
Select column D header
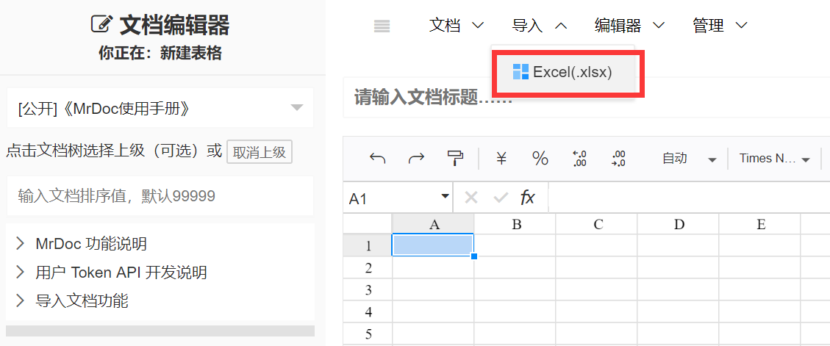pos(678,224)
